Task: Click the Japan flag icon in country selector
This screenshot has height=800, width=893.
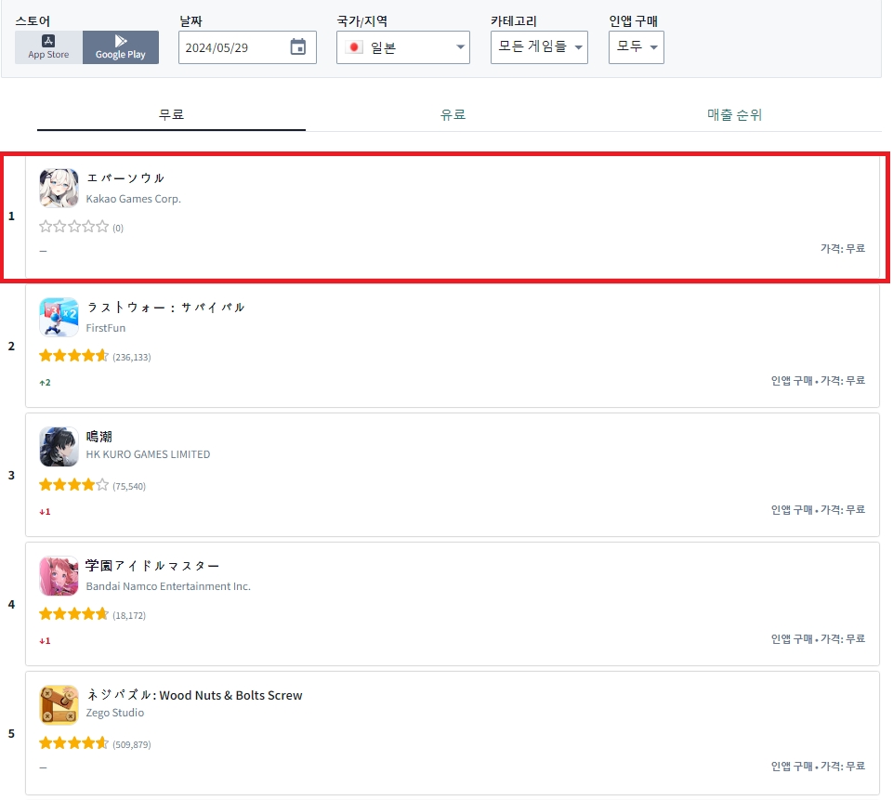Action: [354, 47]
